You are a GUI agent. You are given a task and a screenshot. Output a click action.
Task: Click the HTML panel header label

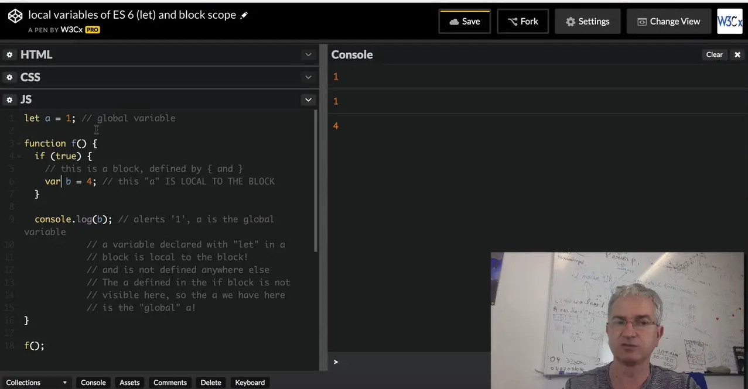tap(36, 54)
